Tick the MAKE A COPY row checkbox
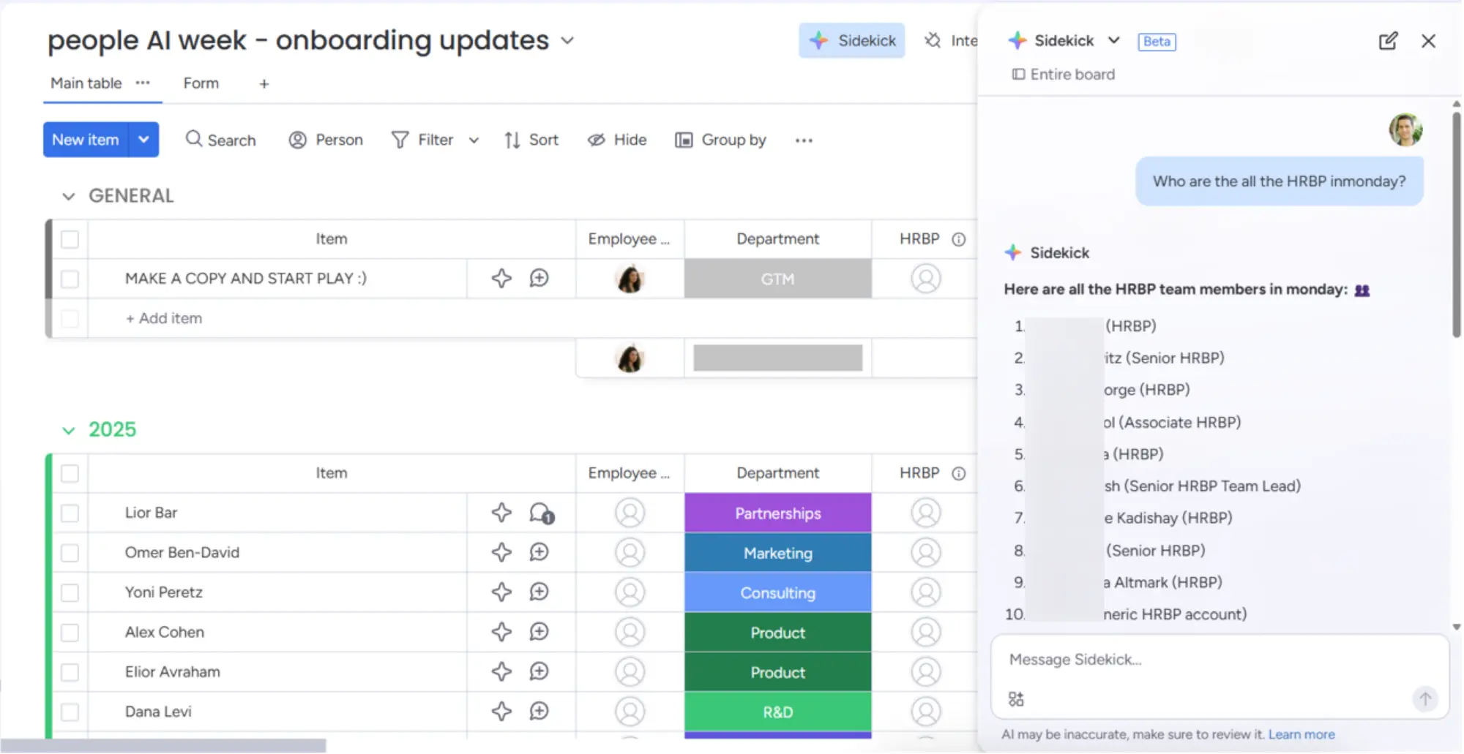 (x=70, y=279)
